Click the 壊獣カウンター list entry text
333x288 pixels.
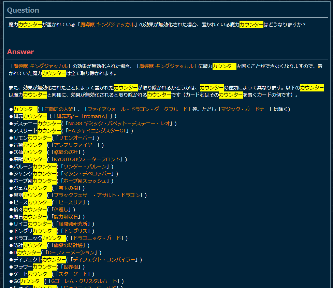click(x=30, y=159)
